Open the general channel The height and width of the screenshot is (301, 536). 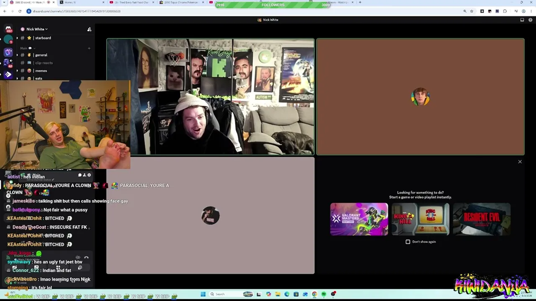(41, 55)
